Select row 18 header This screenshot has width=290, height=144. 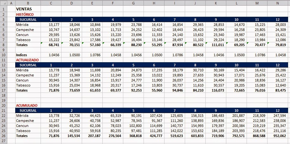coord(3,95)
